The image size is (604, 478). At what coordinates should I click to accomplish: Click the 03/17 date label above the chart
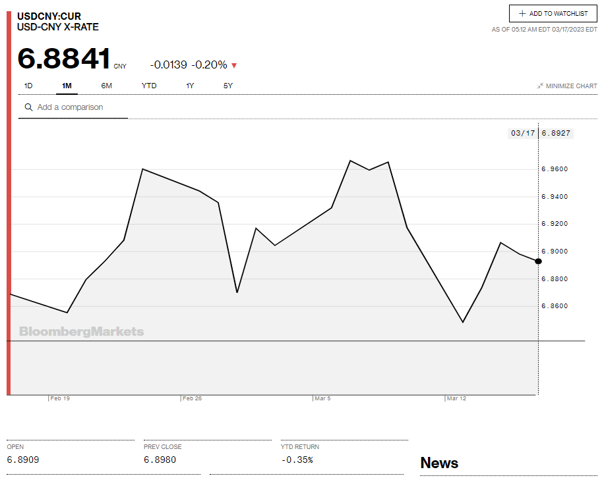pos(522,133)
